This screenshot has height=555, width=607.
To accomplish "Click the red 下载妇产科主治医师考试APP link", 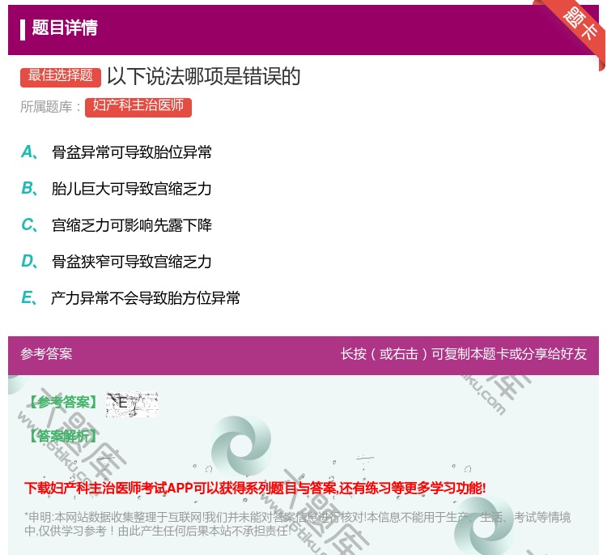I will [255, 488].
